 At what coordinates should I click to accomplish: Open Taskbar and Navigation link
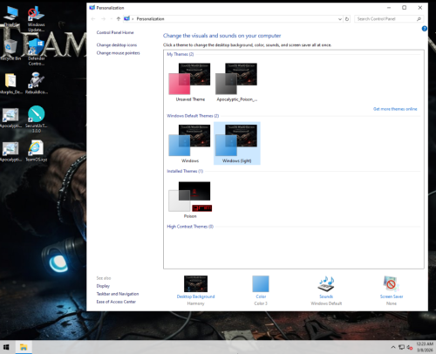coord(118,294)
